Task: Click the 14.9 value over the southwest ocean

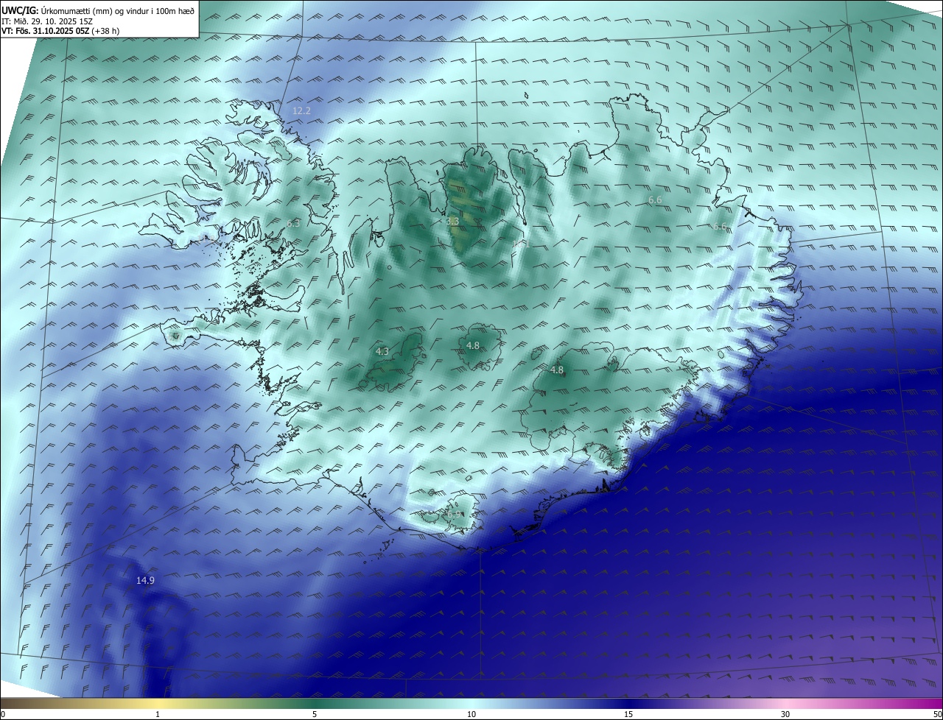Action: click(x=145, y=581)
